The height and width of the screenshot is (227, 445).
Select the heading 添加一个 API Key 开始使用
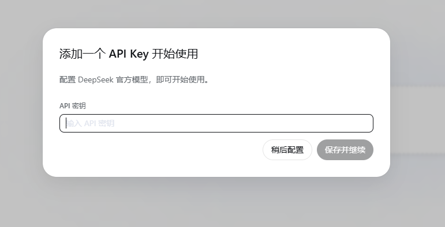(x=129, y=54)
